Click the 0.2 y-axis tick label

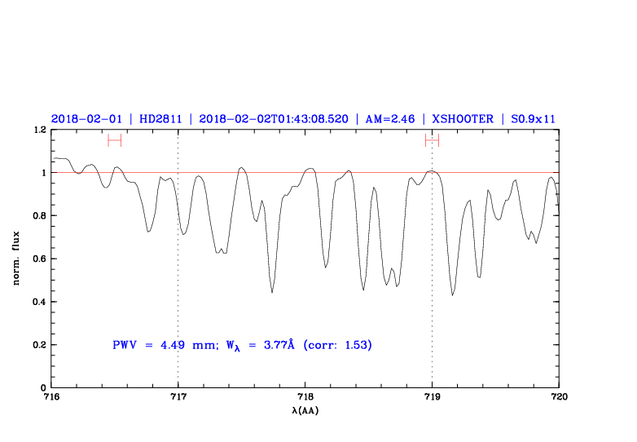[38, 345]
